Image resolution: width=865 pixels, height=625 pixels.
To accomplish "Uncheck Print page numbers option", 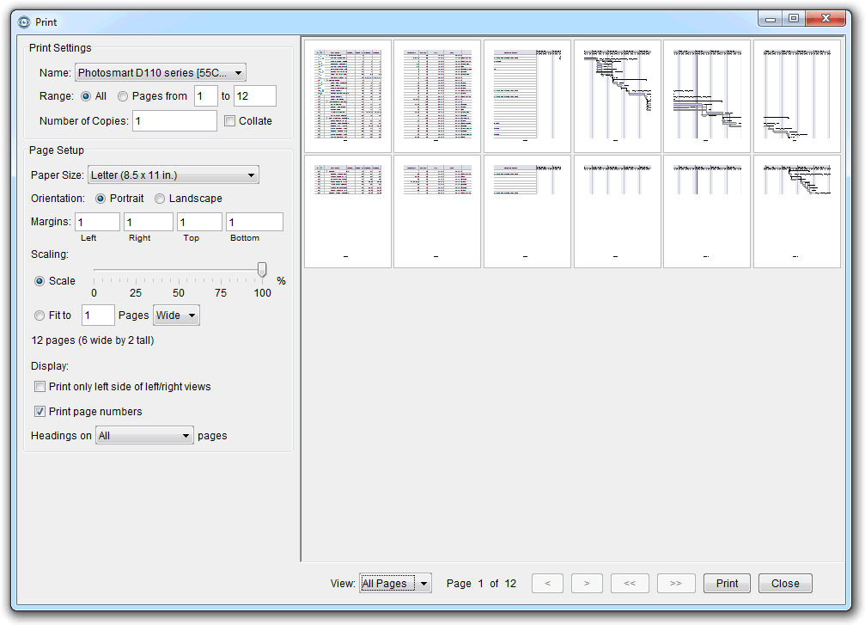I will [x=40, y=412].
